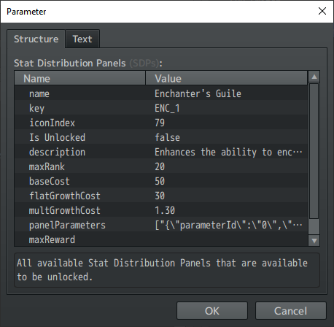
Task: Click the baseCost value 50
Action: pyautogui.click(x=160, y=181)
